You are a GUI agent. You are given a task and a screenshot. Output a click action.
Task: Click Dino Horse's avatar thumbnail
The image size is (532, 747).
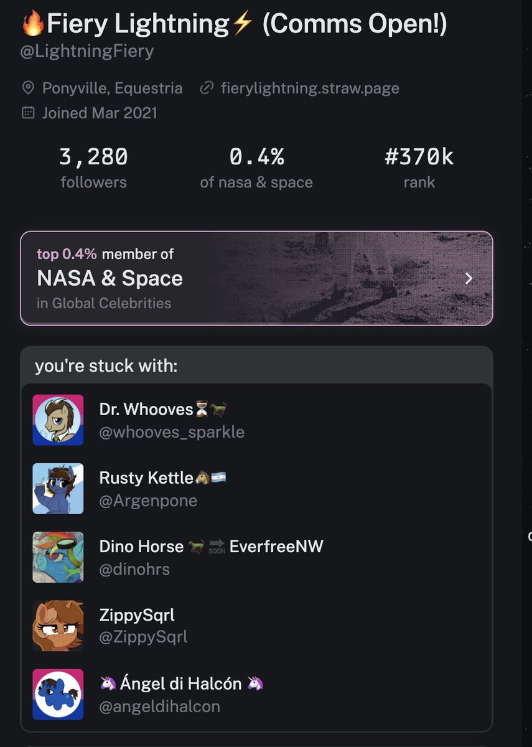coord(58,557)
